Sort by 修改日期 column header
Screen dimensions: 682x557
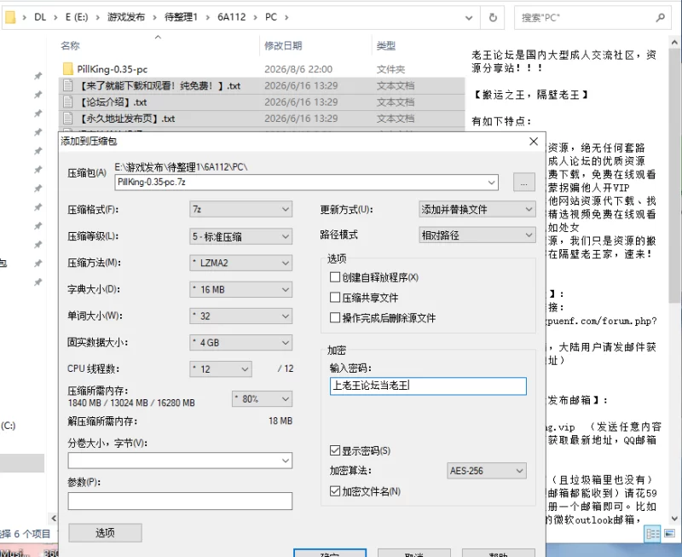(283, 45)
